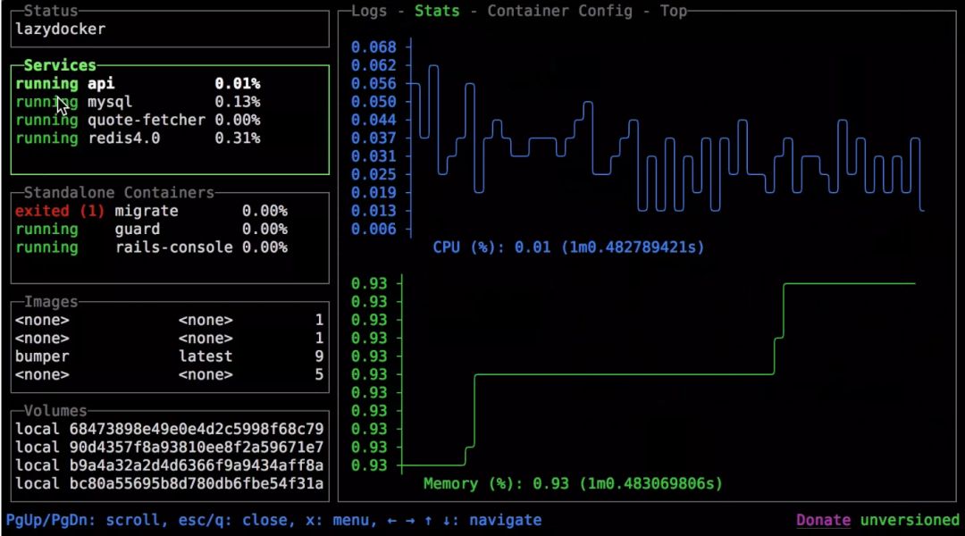Click the 0.068 CPU axis label
965x536 pixels.
tap(373, 47)
